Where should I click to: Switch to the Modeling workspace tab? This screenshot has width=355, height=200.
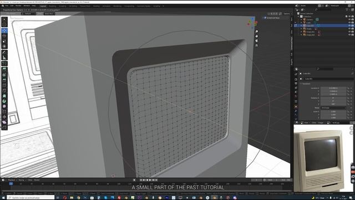click(52, 6)
